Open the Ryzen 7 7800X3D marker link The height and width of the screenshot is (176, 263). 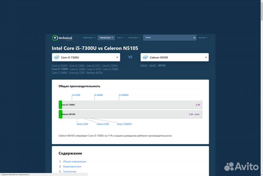coord(124,124)
